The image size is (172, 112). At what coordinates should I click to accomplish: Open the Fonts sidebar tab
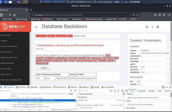tap(160, 91)
